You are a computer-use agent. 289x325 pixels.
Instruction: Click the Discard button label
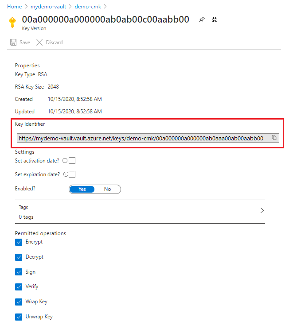tap(54, 43)
